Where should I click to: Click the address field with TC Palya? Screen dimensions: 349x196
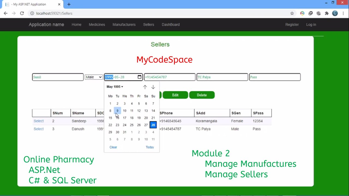pyautogui.click(x=222, y=77)
